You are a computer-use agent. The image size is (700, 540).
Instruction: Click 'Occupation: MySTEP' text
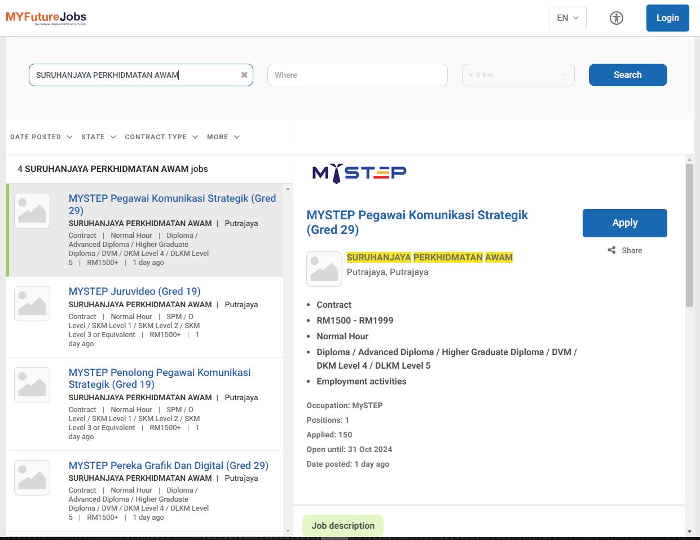(x=345, y=406)
